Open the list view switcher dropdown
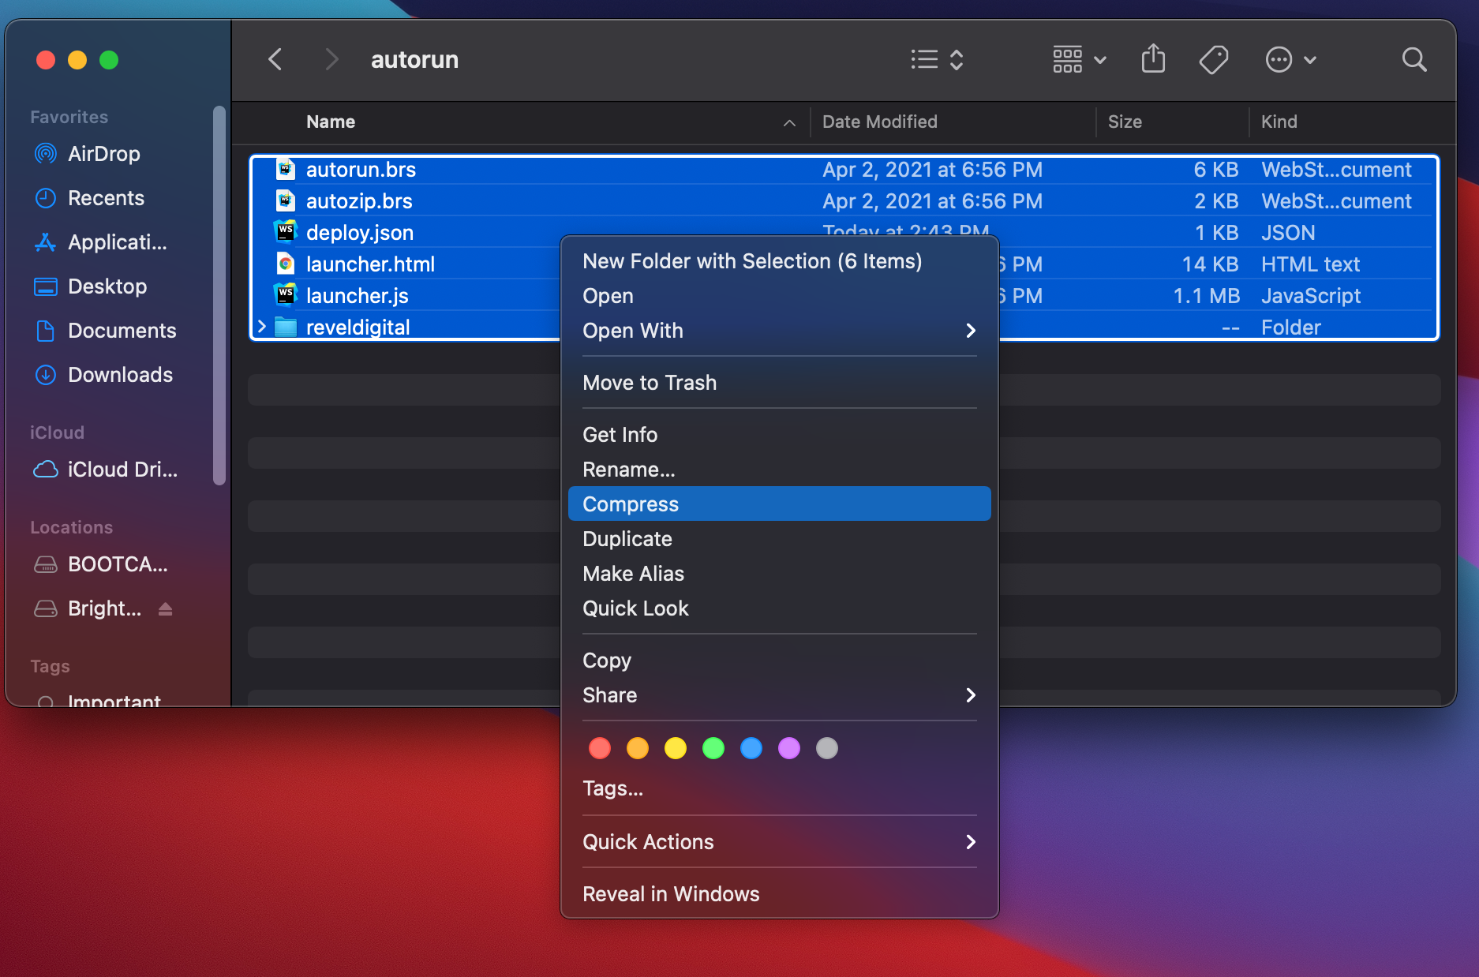 [x=937, y=59]
